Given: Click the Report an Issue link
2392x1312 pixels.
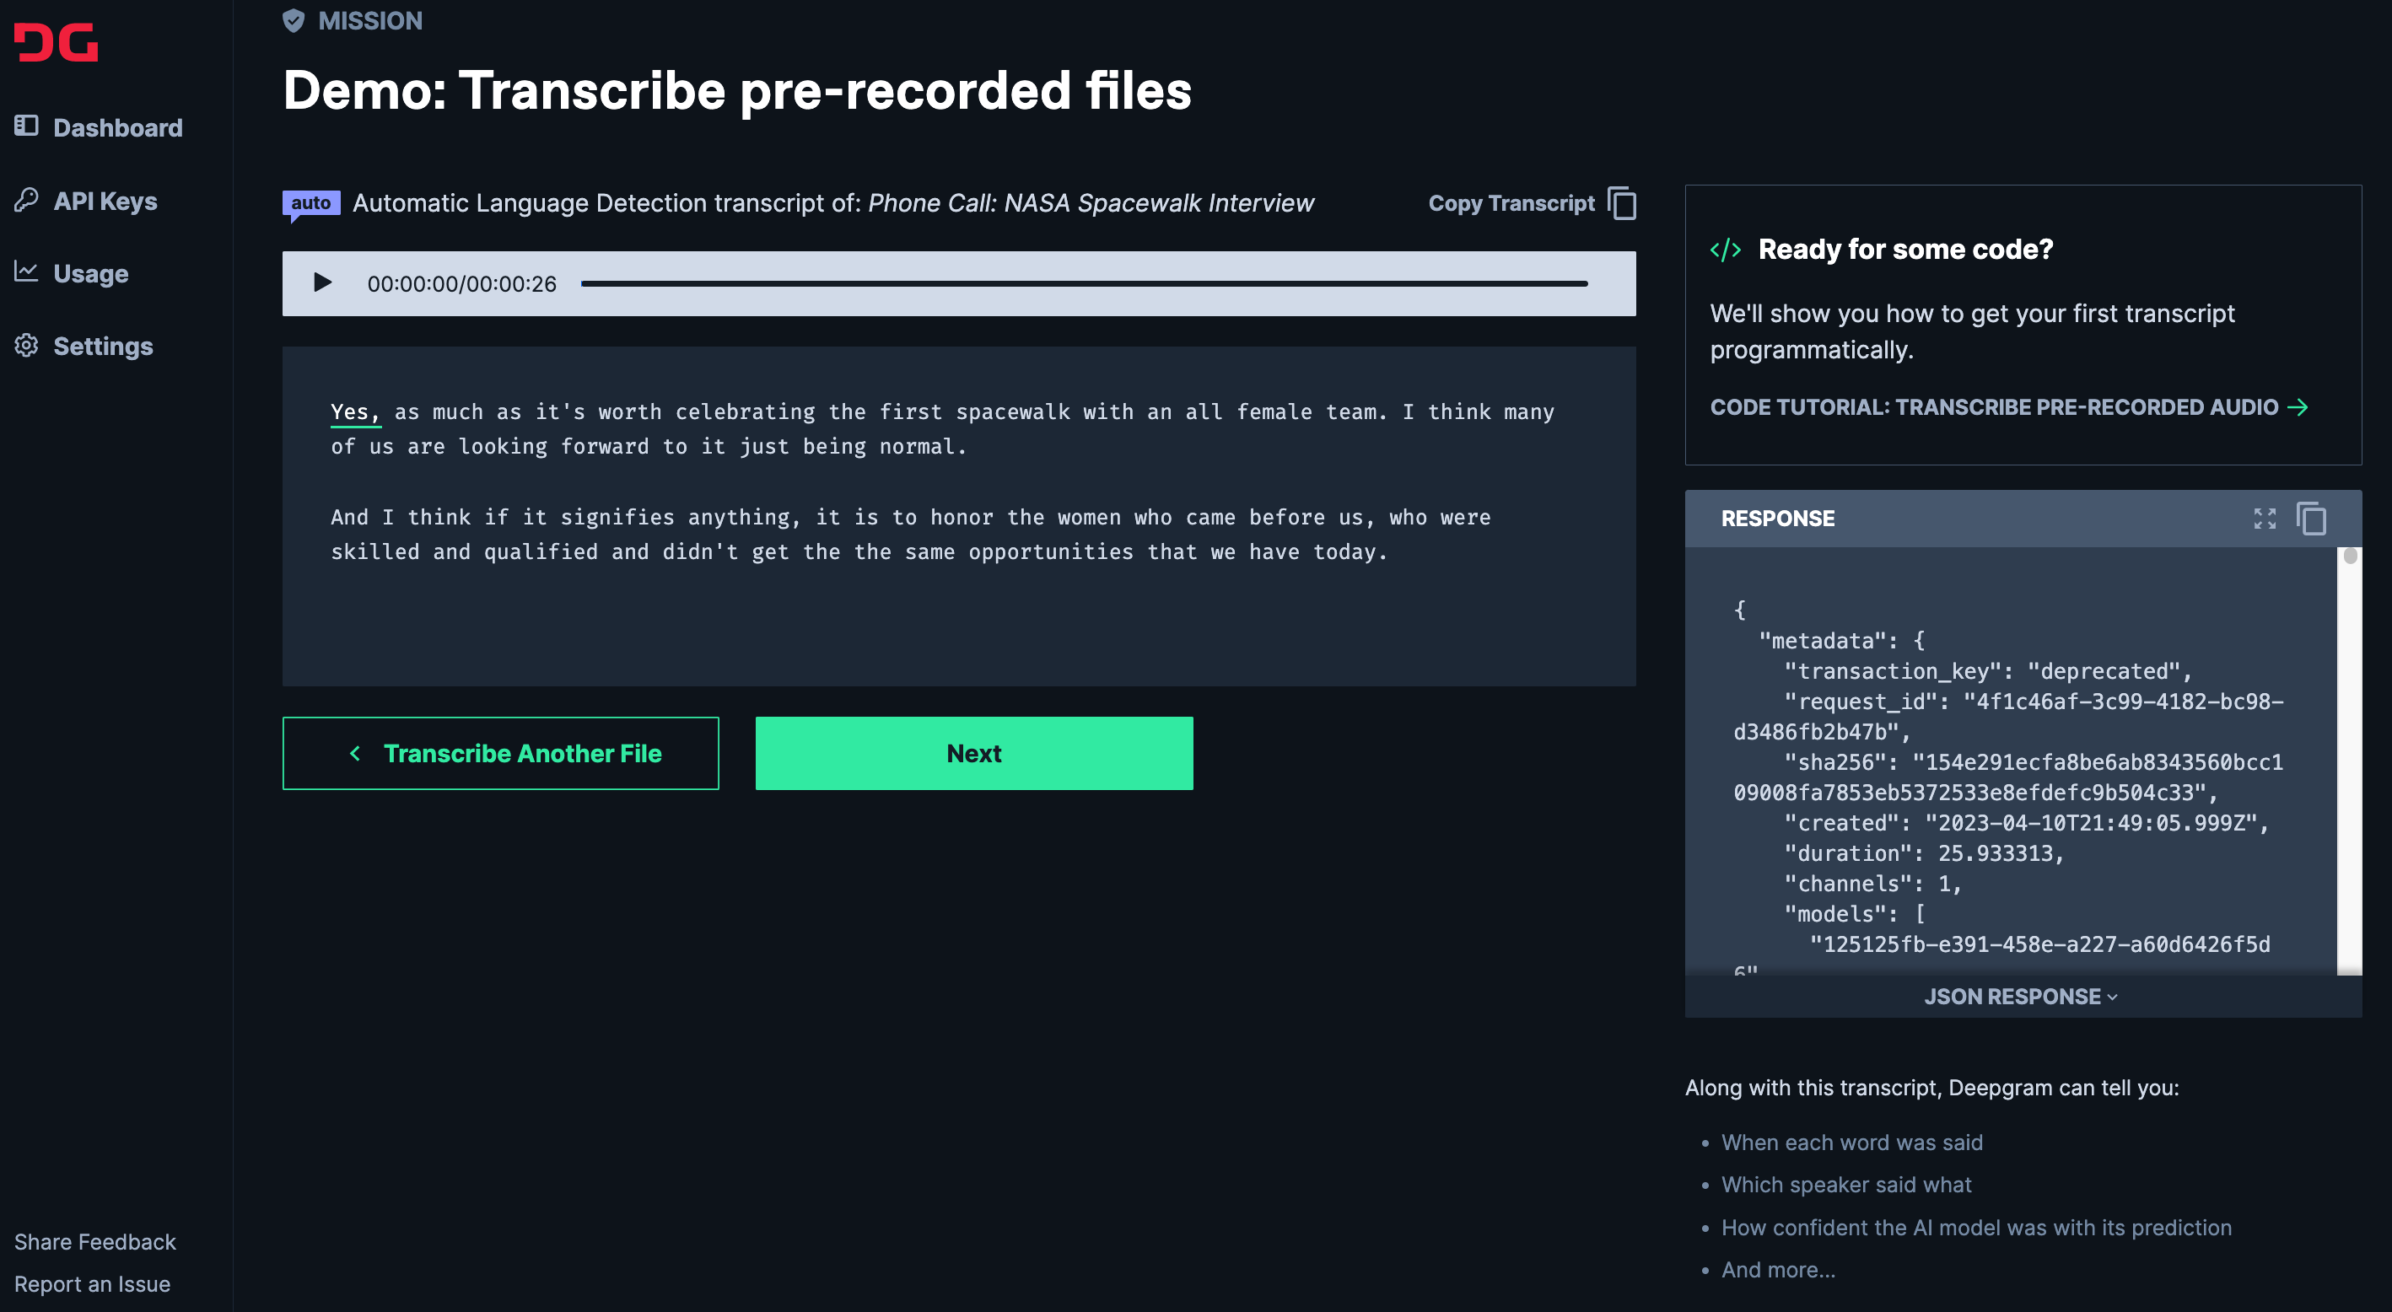Looking at the screenshot, I should 92,1283.
